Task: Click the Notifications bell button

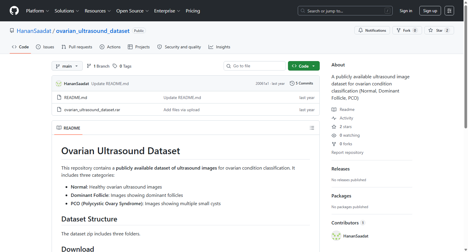Action: pos(372,30)
